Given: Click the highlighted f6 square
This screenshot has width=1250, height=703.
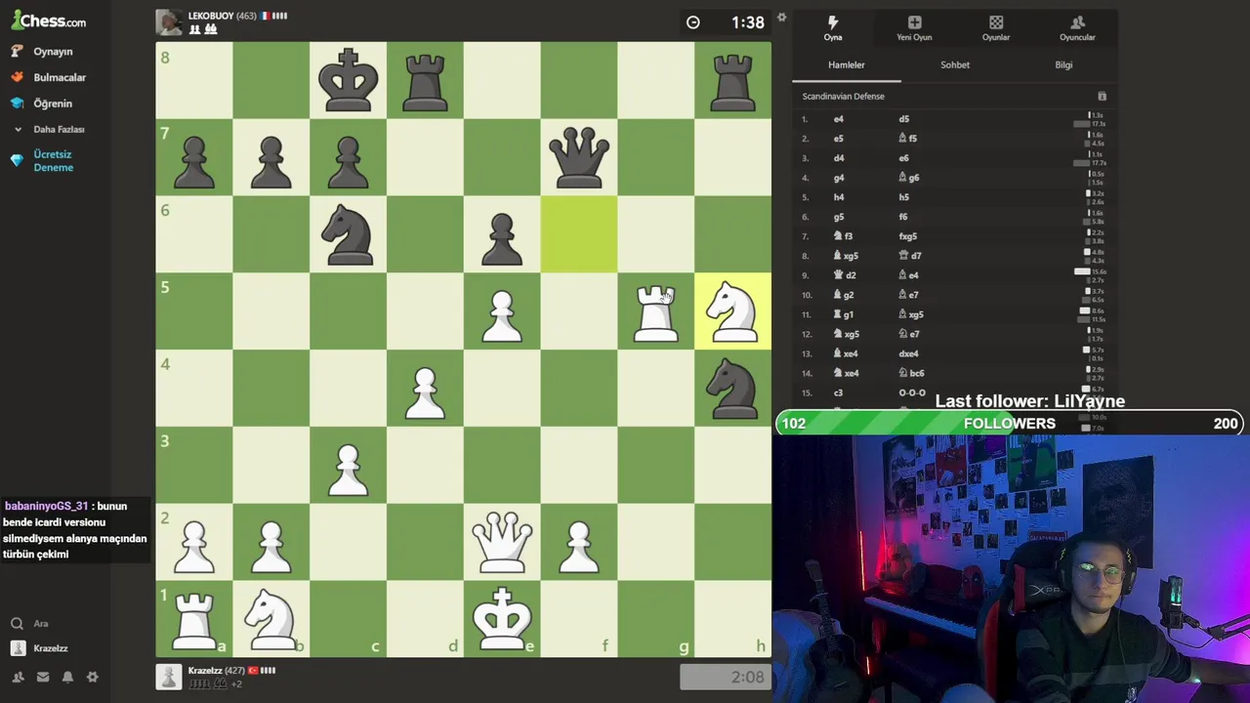Looking at the screenshot, I should 579,234.
